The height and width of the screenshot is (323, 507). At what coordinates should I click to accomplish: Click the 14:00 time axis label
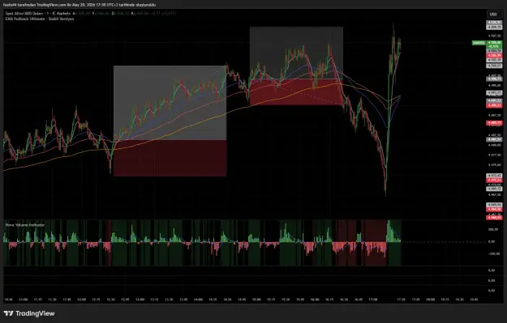coord(198,300)
